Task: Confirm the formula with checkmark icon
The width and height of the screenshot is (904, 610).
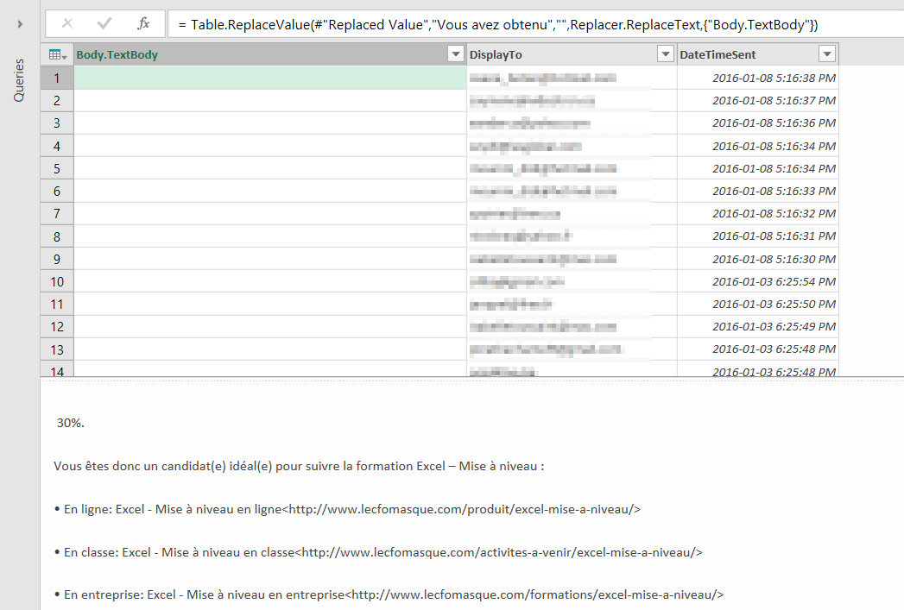Action: pos(104,23)
